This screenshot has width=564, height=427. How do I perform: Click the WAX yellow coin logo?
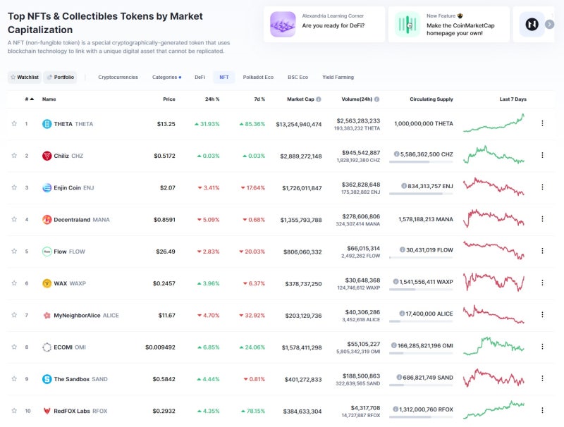[47, 283]
